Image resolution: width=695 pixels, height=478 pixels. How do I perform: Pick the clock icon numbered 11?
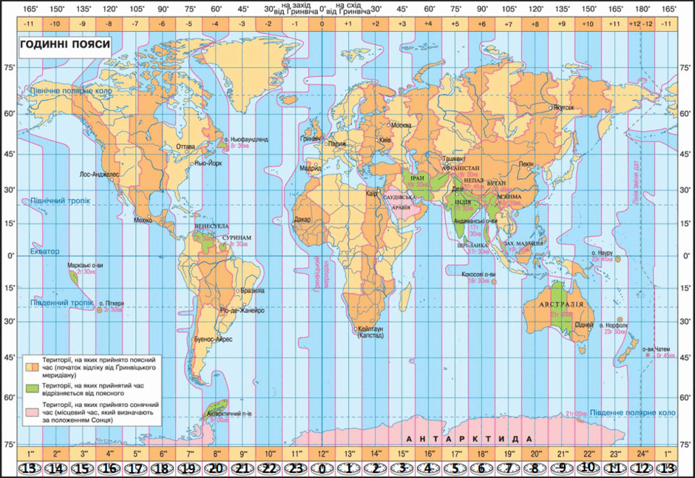pos(614,468)
